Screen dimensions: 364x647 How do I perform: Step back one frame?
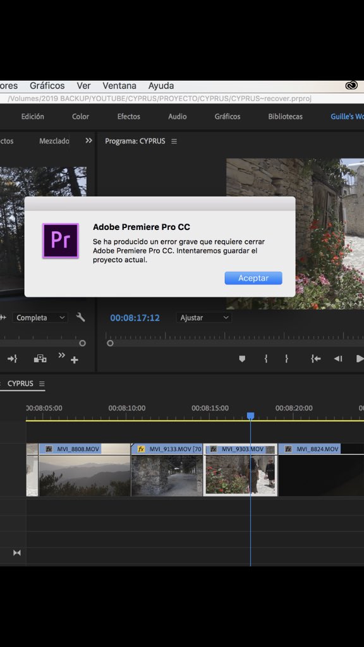338,359
